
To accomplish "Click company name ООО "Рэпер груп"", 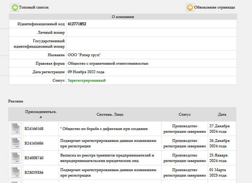I will 84,55.
